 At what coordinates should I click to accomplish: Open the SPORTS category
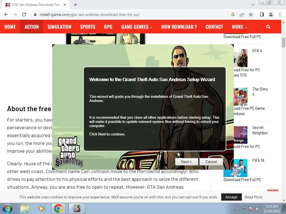(88, 27)
